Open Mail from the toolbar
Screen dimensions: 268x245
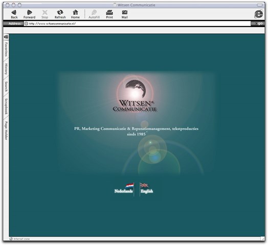click(125, 12)
